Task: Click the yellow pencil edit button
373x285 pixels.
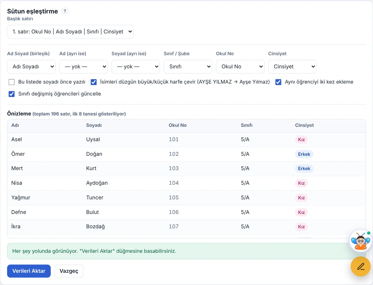Action: coord(360,266)
